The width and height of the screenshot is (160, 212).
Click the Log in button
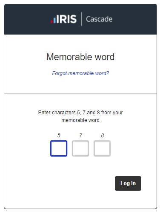pos(128,183)
